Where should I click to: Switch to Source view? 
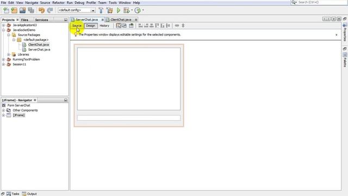(77, 26)
